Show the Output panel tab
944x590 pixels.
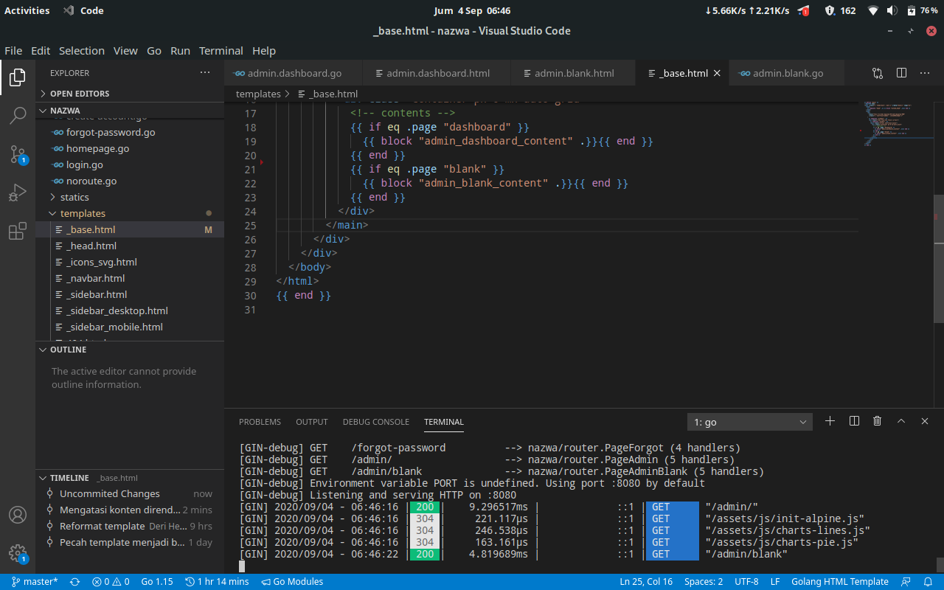[x=312, y=422]
